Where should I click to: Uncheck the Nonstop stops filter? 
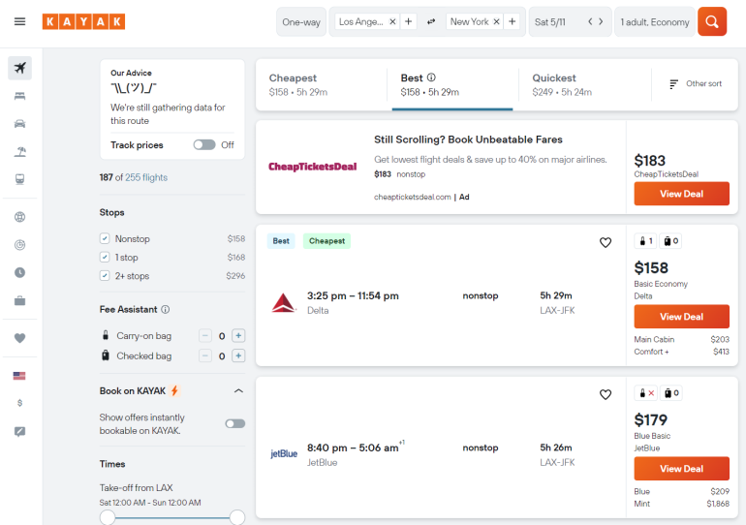(x=105, y=239)
